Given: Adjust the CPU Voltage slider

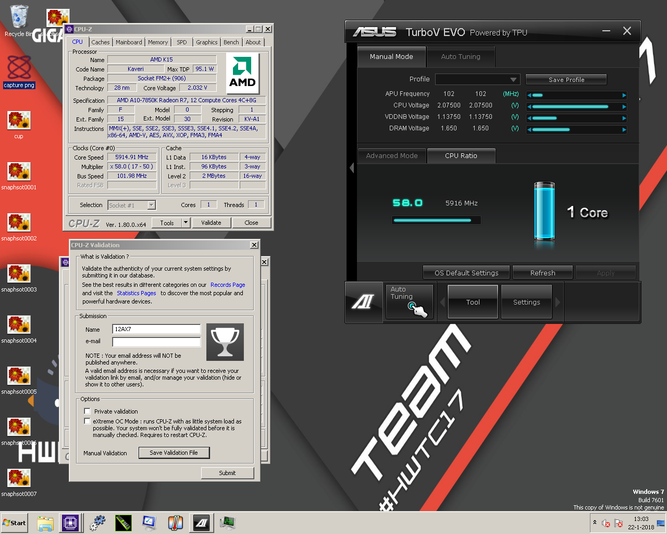Looking at the screenshot, I should tap(576, 107).
